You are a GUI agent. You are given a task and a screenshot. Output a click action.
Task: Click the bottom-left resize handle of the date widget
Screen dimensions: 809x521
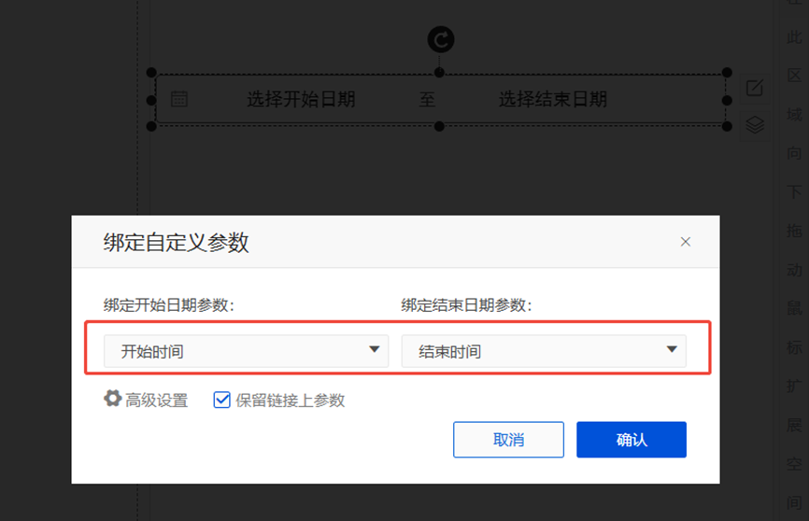point(151,126)
